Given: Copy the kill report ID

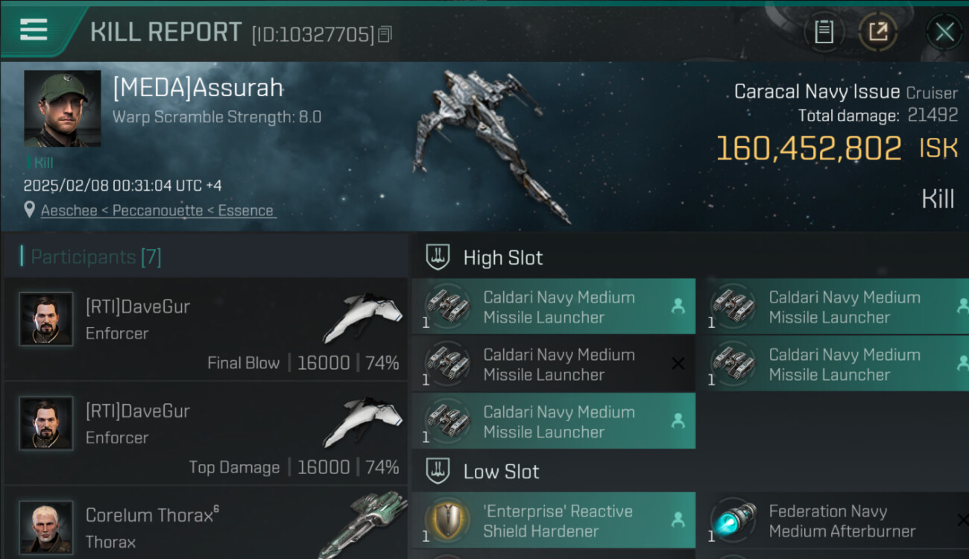Looking at the screenshot, I should point(385,34).
